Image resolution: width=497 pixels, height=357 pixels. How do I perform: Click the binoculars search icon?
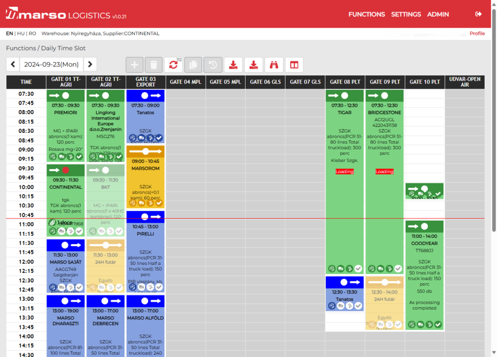(x=274, y=65)
